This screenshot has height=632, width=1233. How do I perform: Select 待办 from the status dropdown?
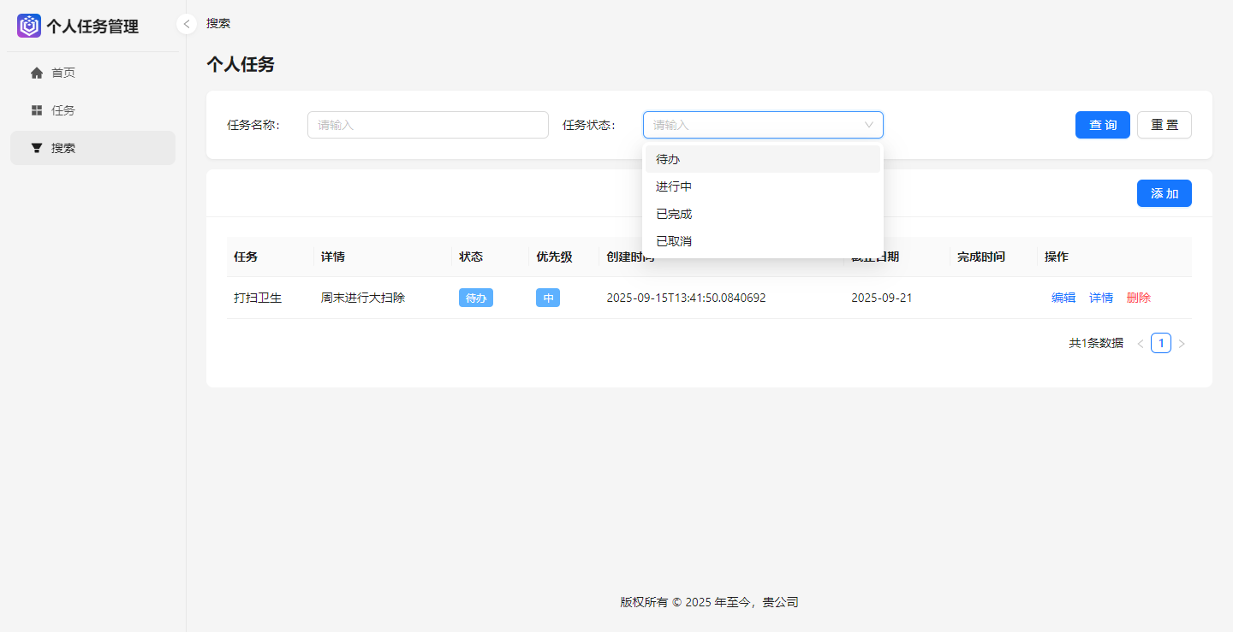click(x=667, y=158)
